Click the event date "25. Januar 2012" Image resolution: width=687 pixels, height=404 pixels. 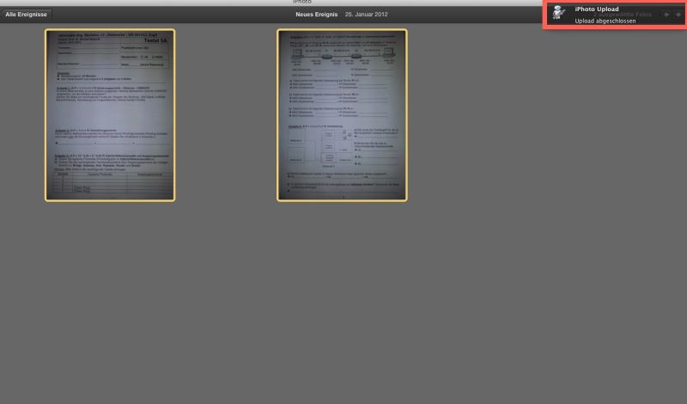click(x=367, y=15)
